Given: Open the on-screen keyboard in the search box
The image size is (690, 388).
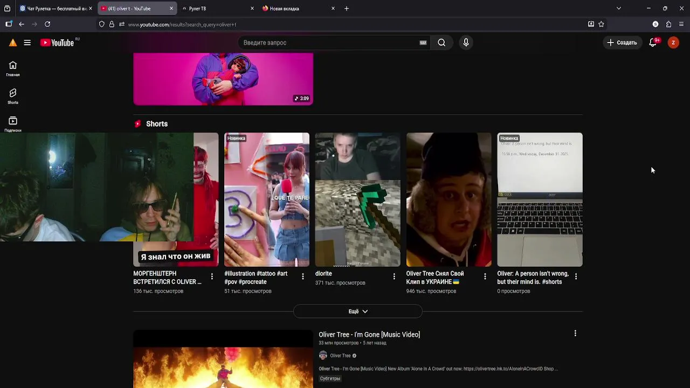Looking at the screenshot, I should click(x=423, y=43).
